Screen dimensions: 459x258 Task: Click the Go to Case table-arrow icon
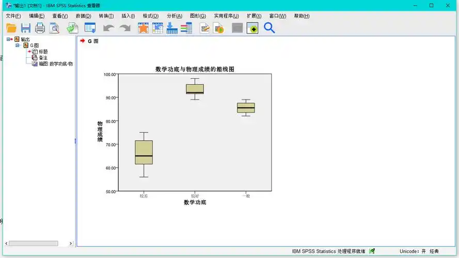[x=157, y=28]
